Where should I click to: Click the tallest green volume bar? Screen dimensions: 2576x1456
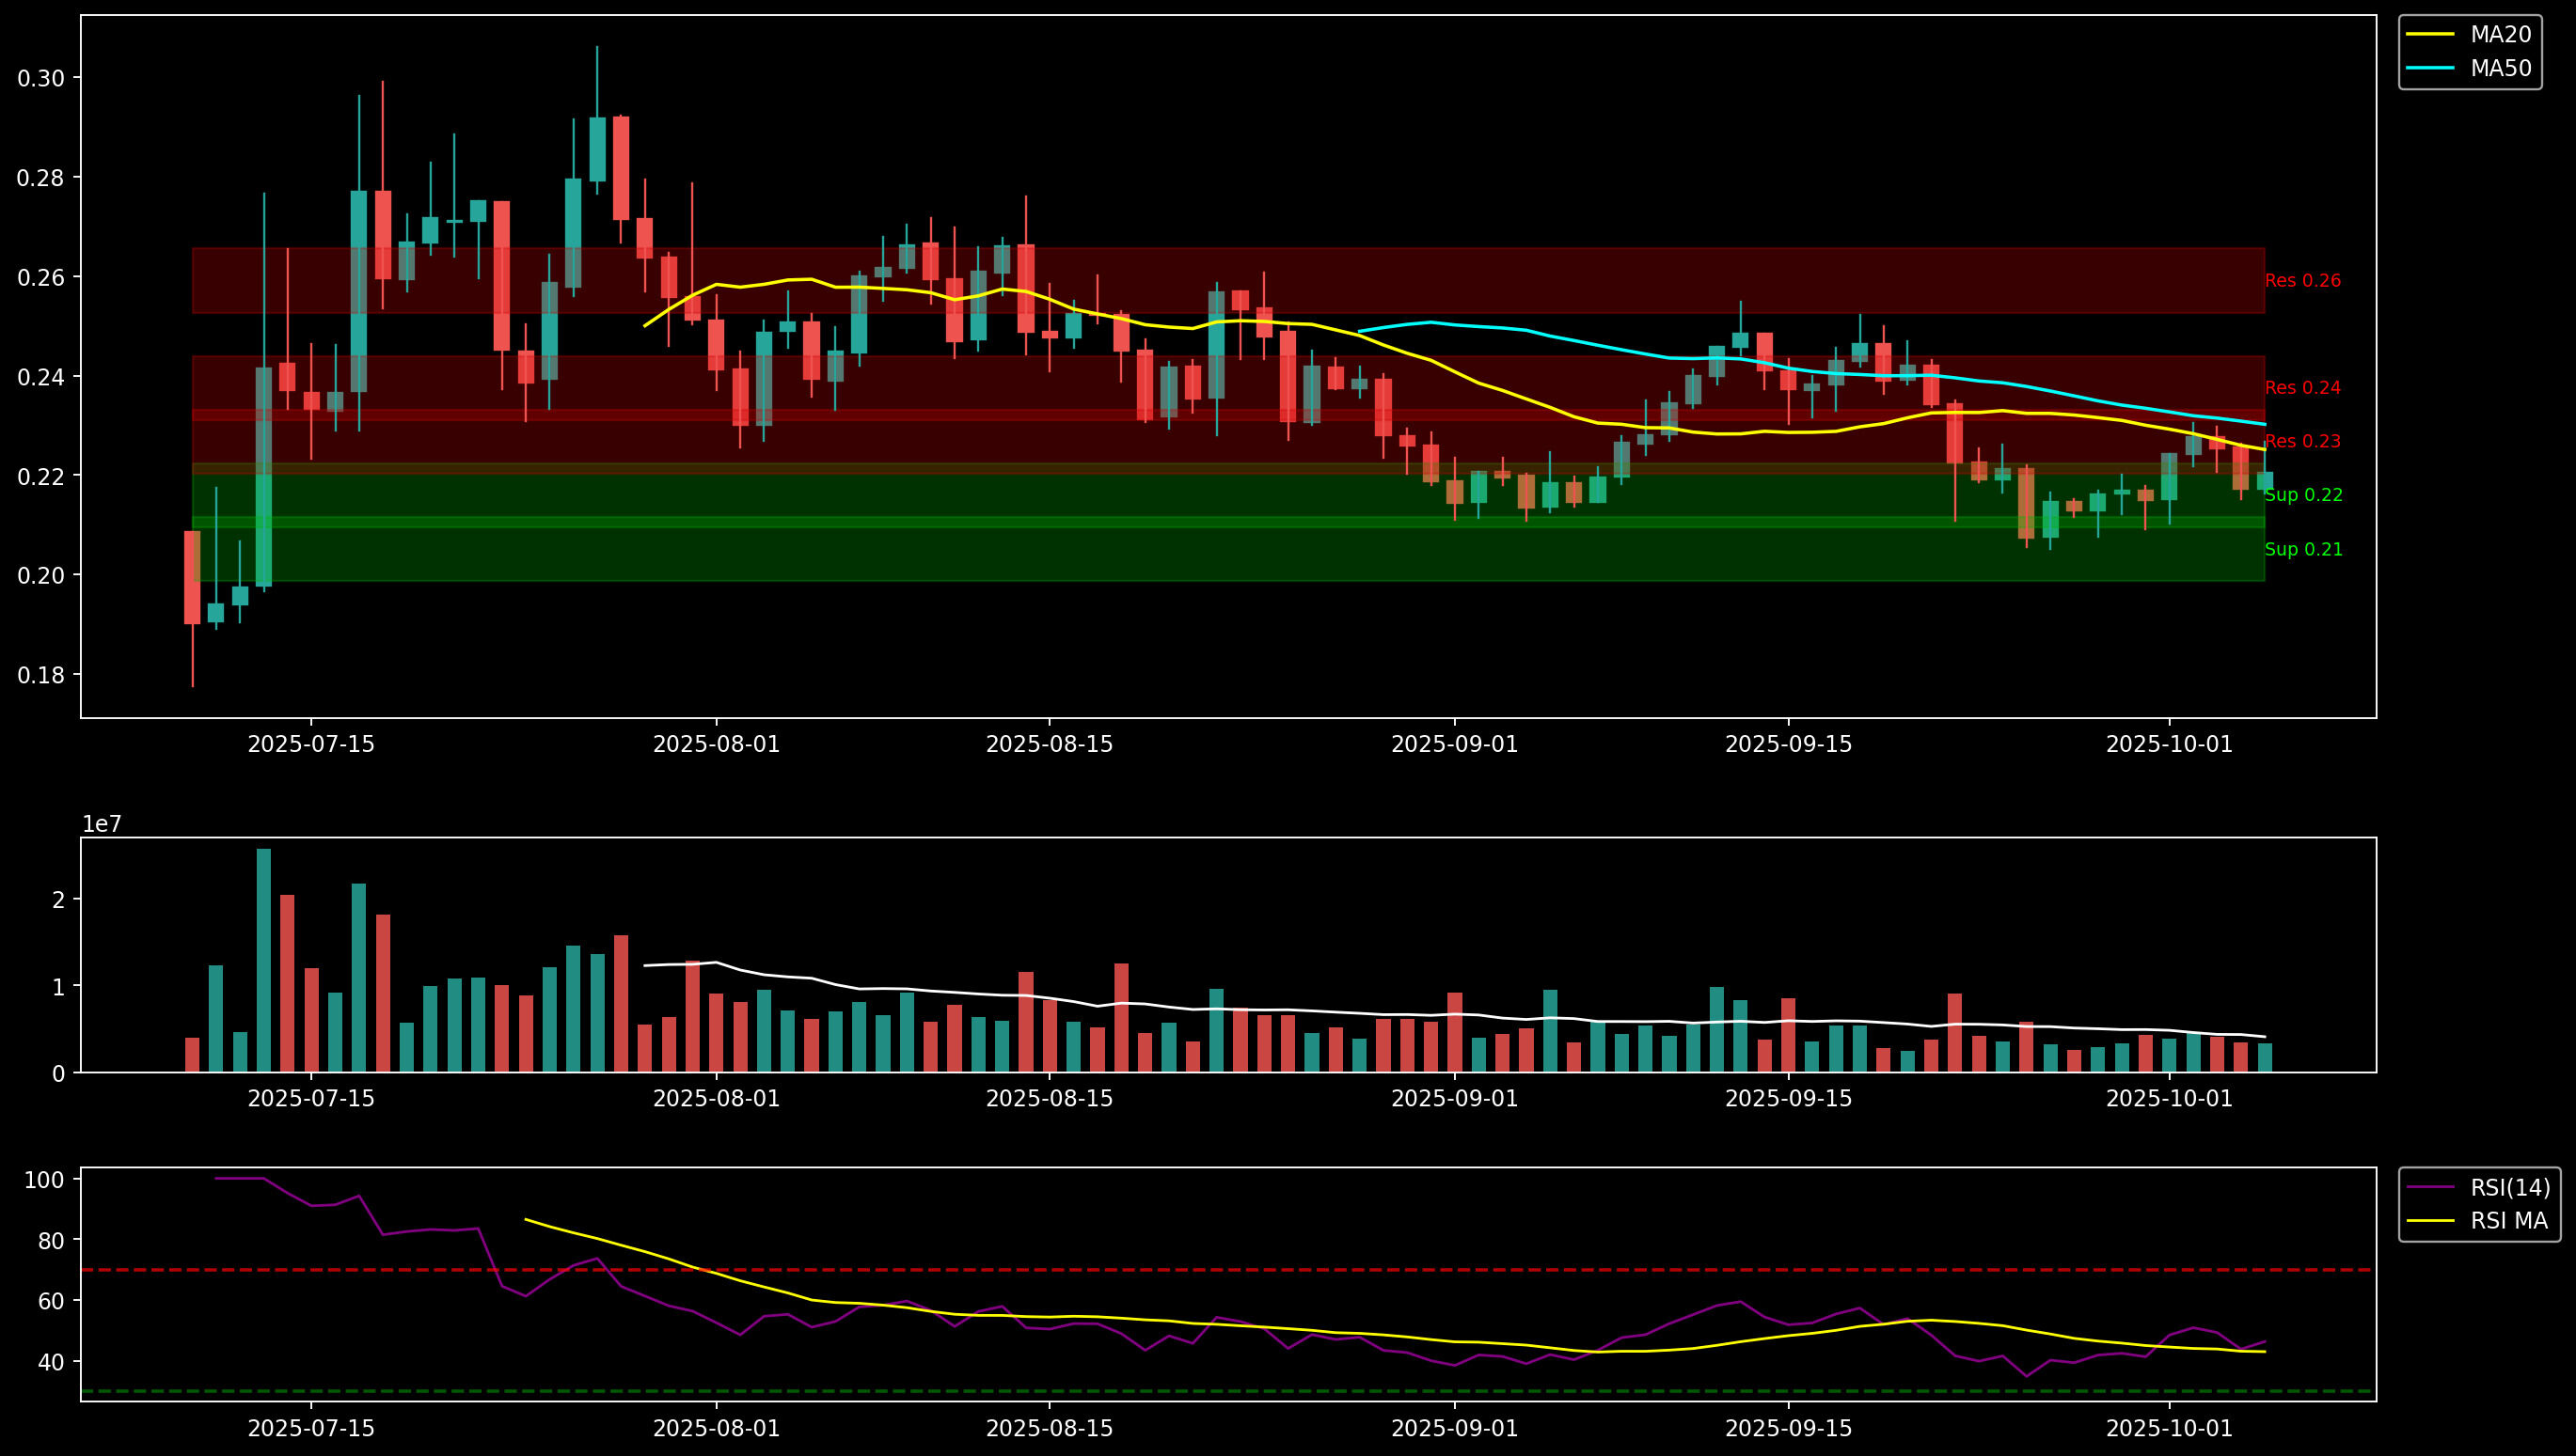click(264, 960)
